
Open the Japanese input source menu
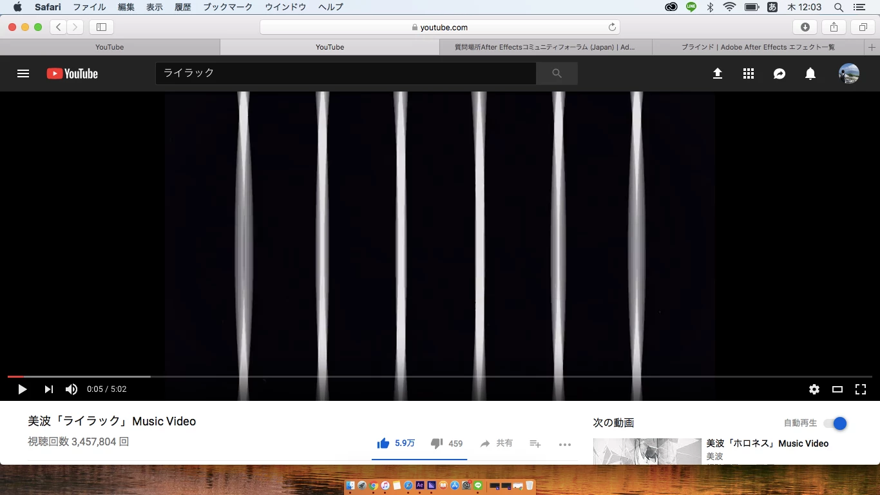click(x=772, y=7)
